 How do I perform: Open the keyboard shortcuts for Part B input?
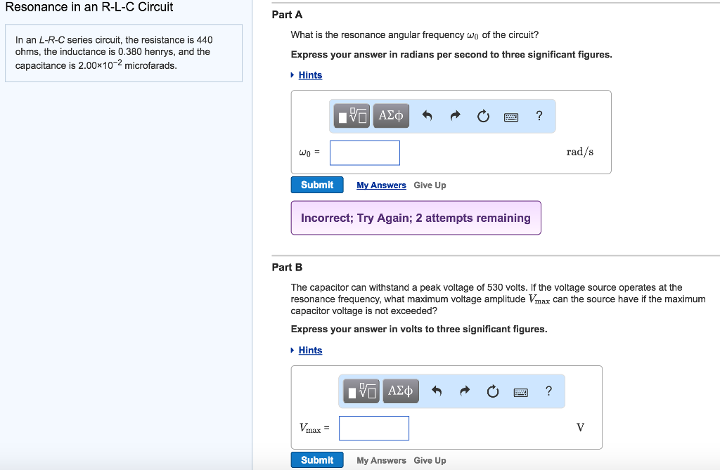pos(520,391)
